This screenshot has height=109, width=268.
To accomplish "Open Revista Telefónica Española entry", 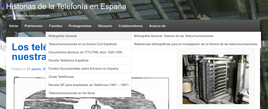I will pyautogui.click(x=68, y=60).
